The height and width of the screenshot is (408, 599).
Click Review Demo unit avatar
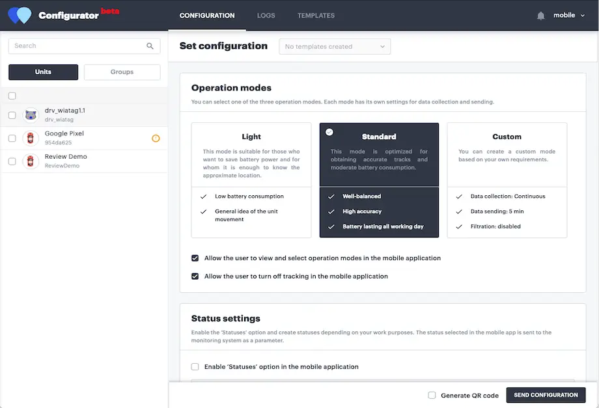coord(31,161)
